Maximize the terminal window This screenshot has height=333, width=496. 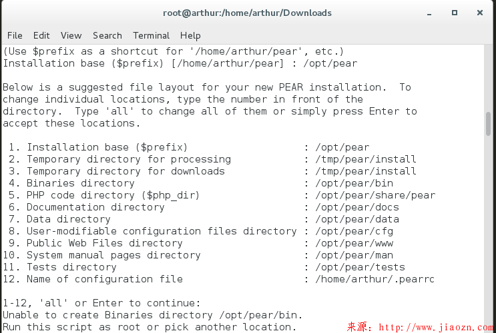tap(455, 13)
